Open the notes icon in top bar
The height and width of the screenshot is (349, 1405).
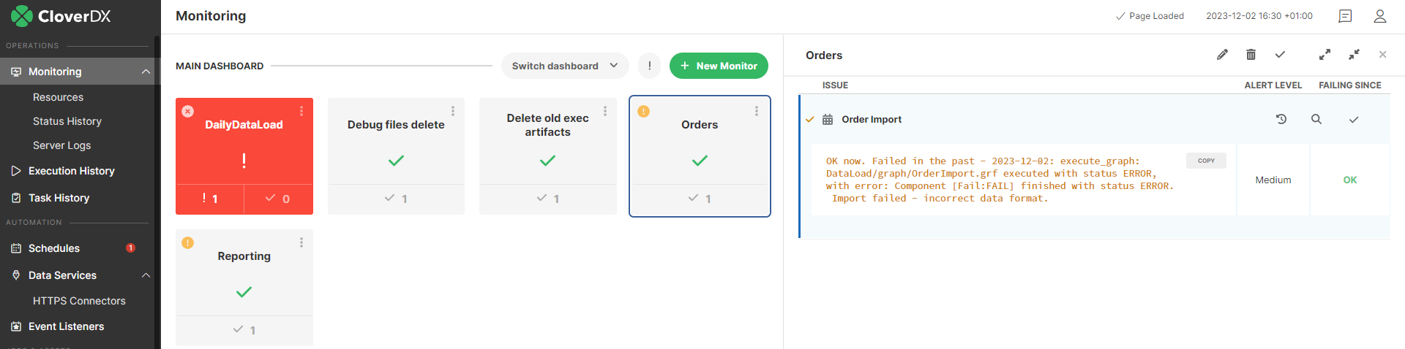coord(1345,16)
